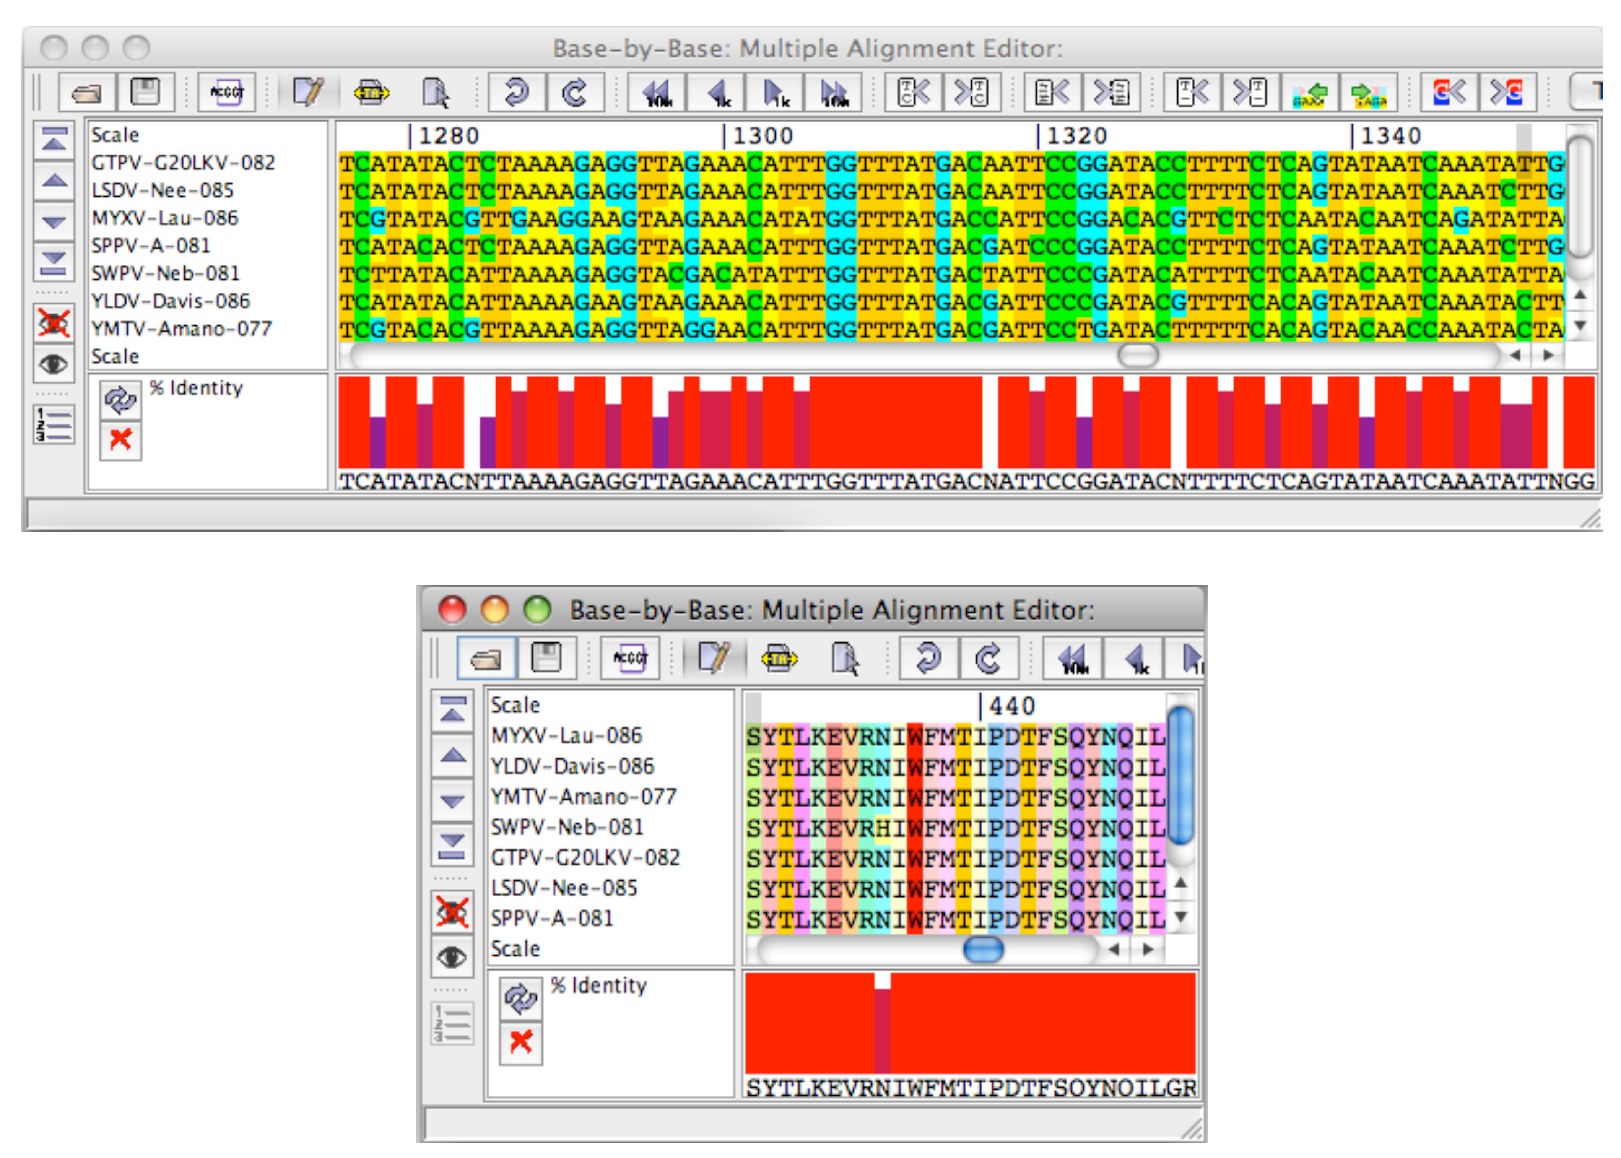Click the red X beside % Identity in the protein window
Image resolution: width=1621 pixels, height=1158 pixels.
pyautogui.click(x=521, y=1043)
